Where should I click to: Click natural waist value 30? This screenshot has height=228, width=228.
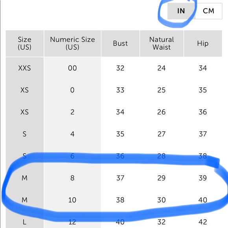click(162, 200)
